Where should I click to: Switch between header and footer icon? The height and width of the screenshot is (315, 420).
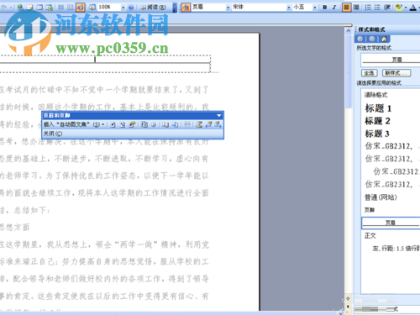[x=199, y=124]
